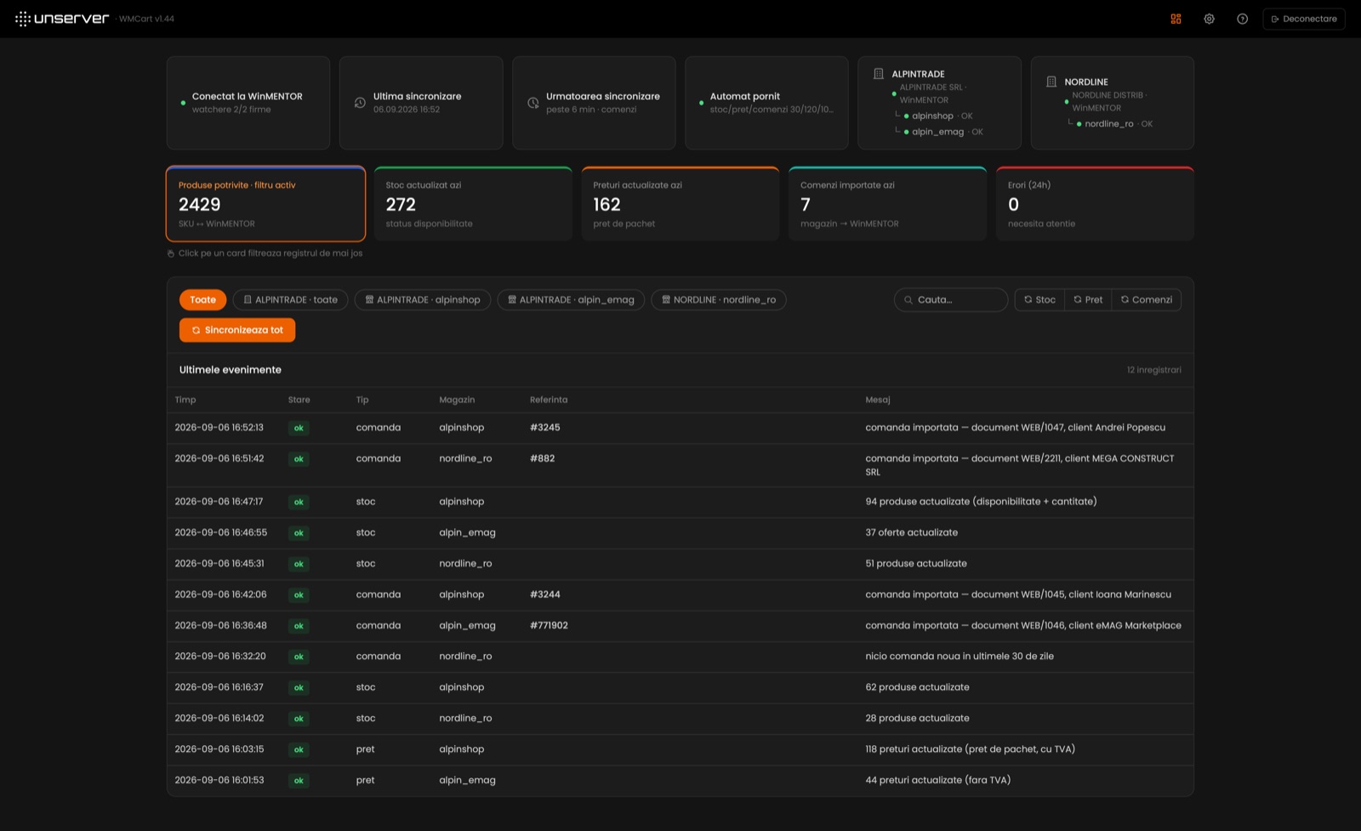Click message "118 preturi actualizate" row
The width and height of the screenshot is (1361, 831).
pos(970,749)
